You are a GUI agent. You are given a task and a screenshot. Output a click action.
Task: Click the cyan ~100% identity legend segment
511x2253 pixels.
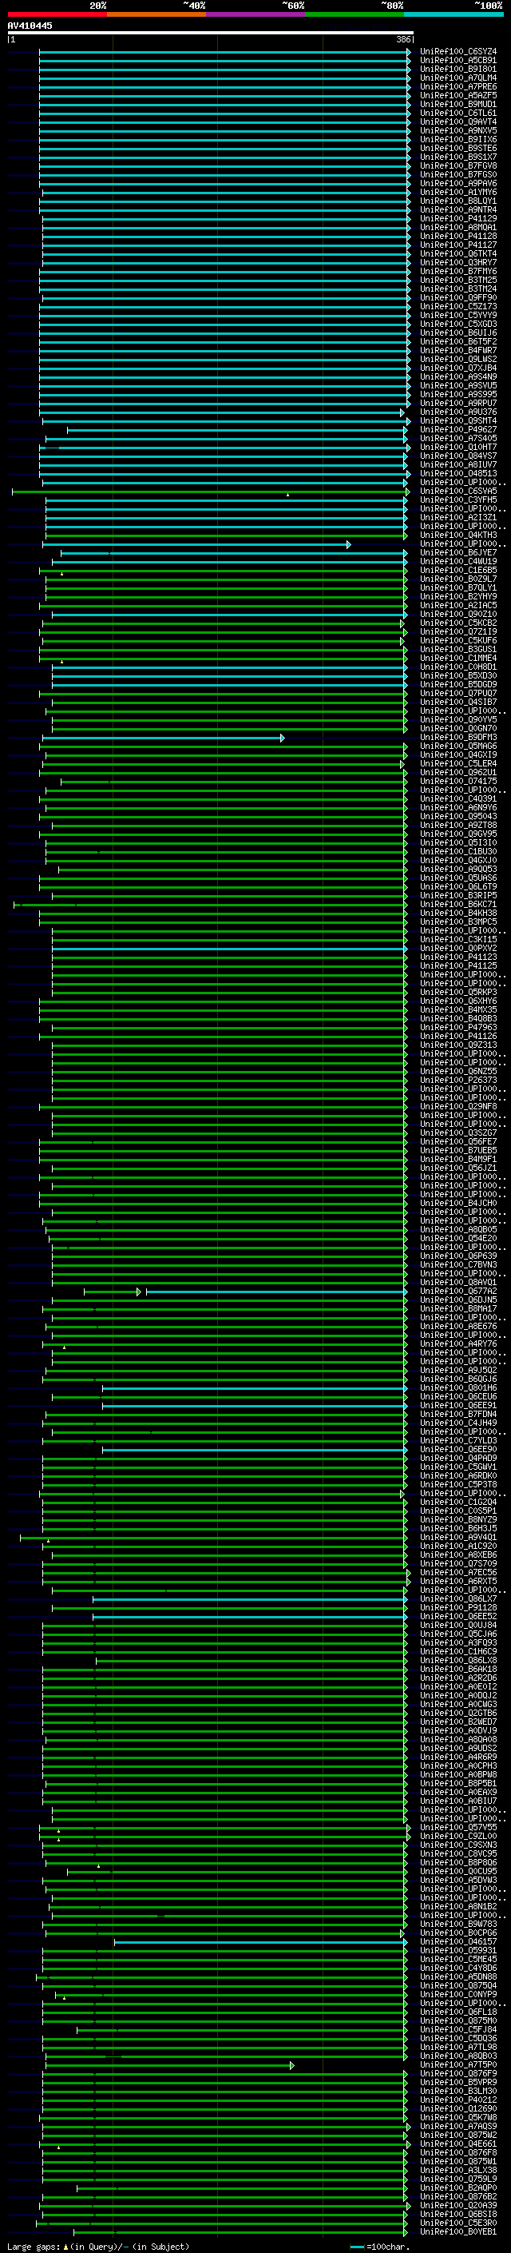pyautogui.click(x=454, y=14)
